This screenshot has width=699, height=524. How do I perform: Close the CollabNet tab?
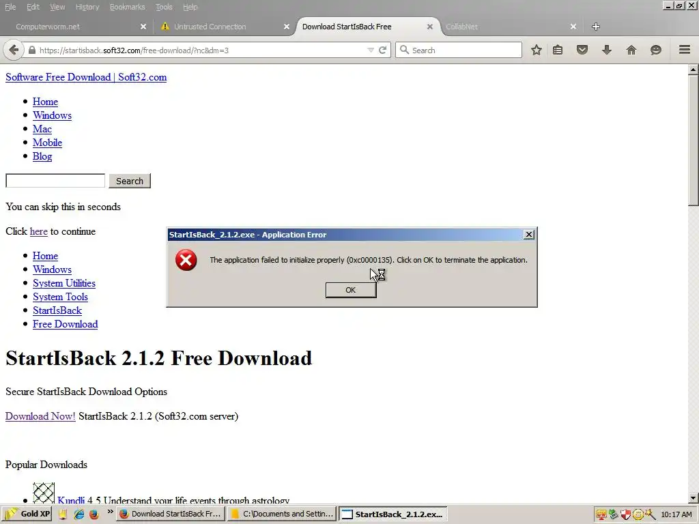pyautogui.click(x=573, y=27)
